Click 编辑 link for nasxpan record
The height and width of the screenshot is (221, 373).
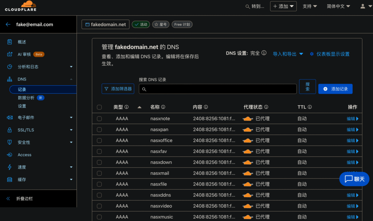pyautogui.click(x=352, y=130)
